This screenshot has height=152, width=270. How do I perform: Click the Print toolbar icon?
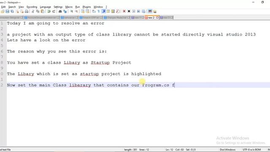point(27,11)
